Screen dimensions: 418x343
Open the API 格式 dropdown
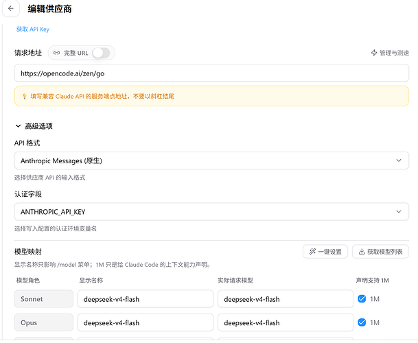click(x=211, y=161)
